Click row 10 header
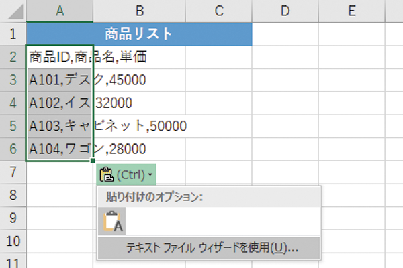Image resolution: width=403 pixels, height=268 pixels. point(13,241)
